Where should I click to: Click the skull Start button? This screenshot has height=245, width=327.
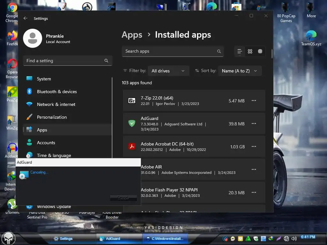click(8, 239)
